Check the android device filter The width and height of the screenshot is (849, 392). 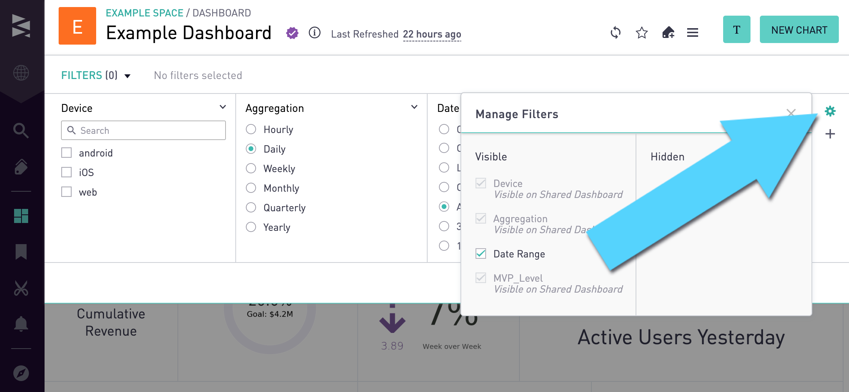(x=66, y=153)
